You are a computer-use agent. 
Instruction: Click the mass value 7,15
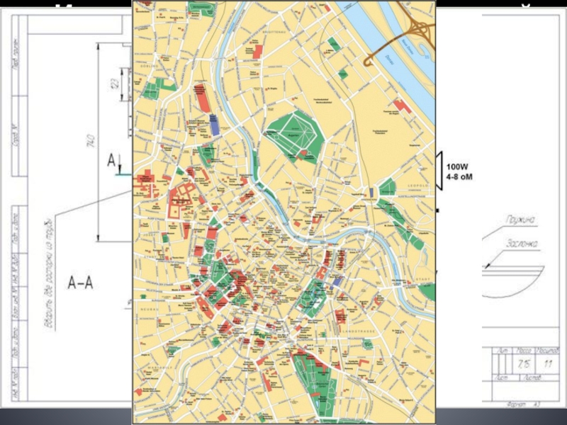pyautogui.click(x=524, y=363)
